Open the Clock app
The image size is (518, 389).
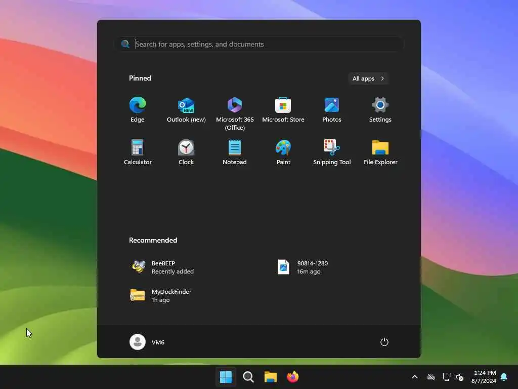tap(186, 152)
